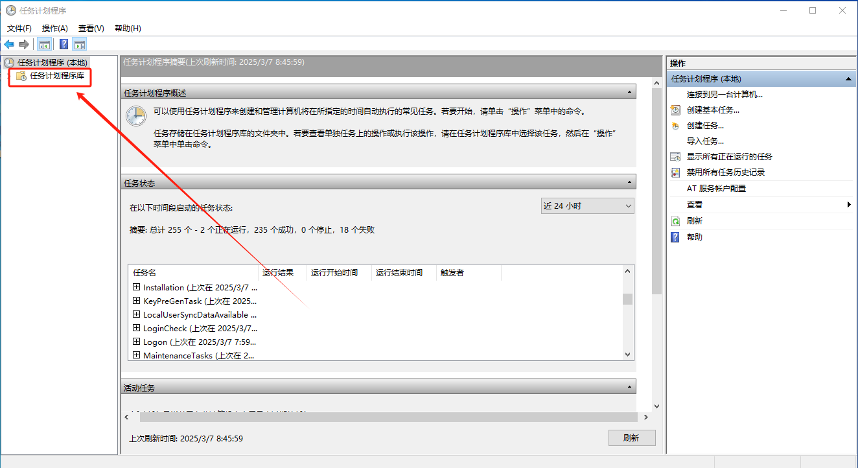Open the 文件(F) menu
The image size is (858, 468).
coord(19,29)
